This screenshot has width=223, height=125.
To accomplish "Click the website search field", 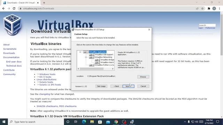I will 207,25.
